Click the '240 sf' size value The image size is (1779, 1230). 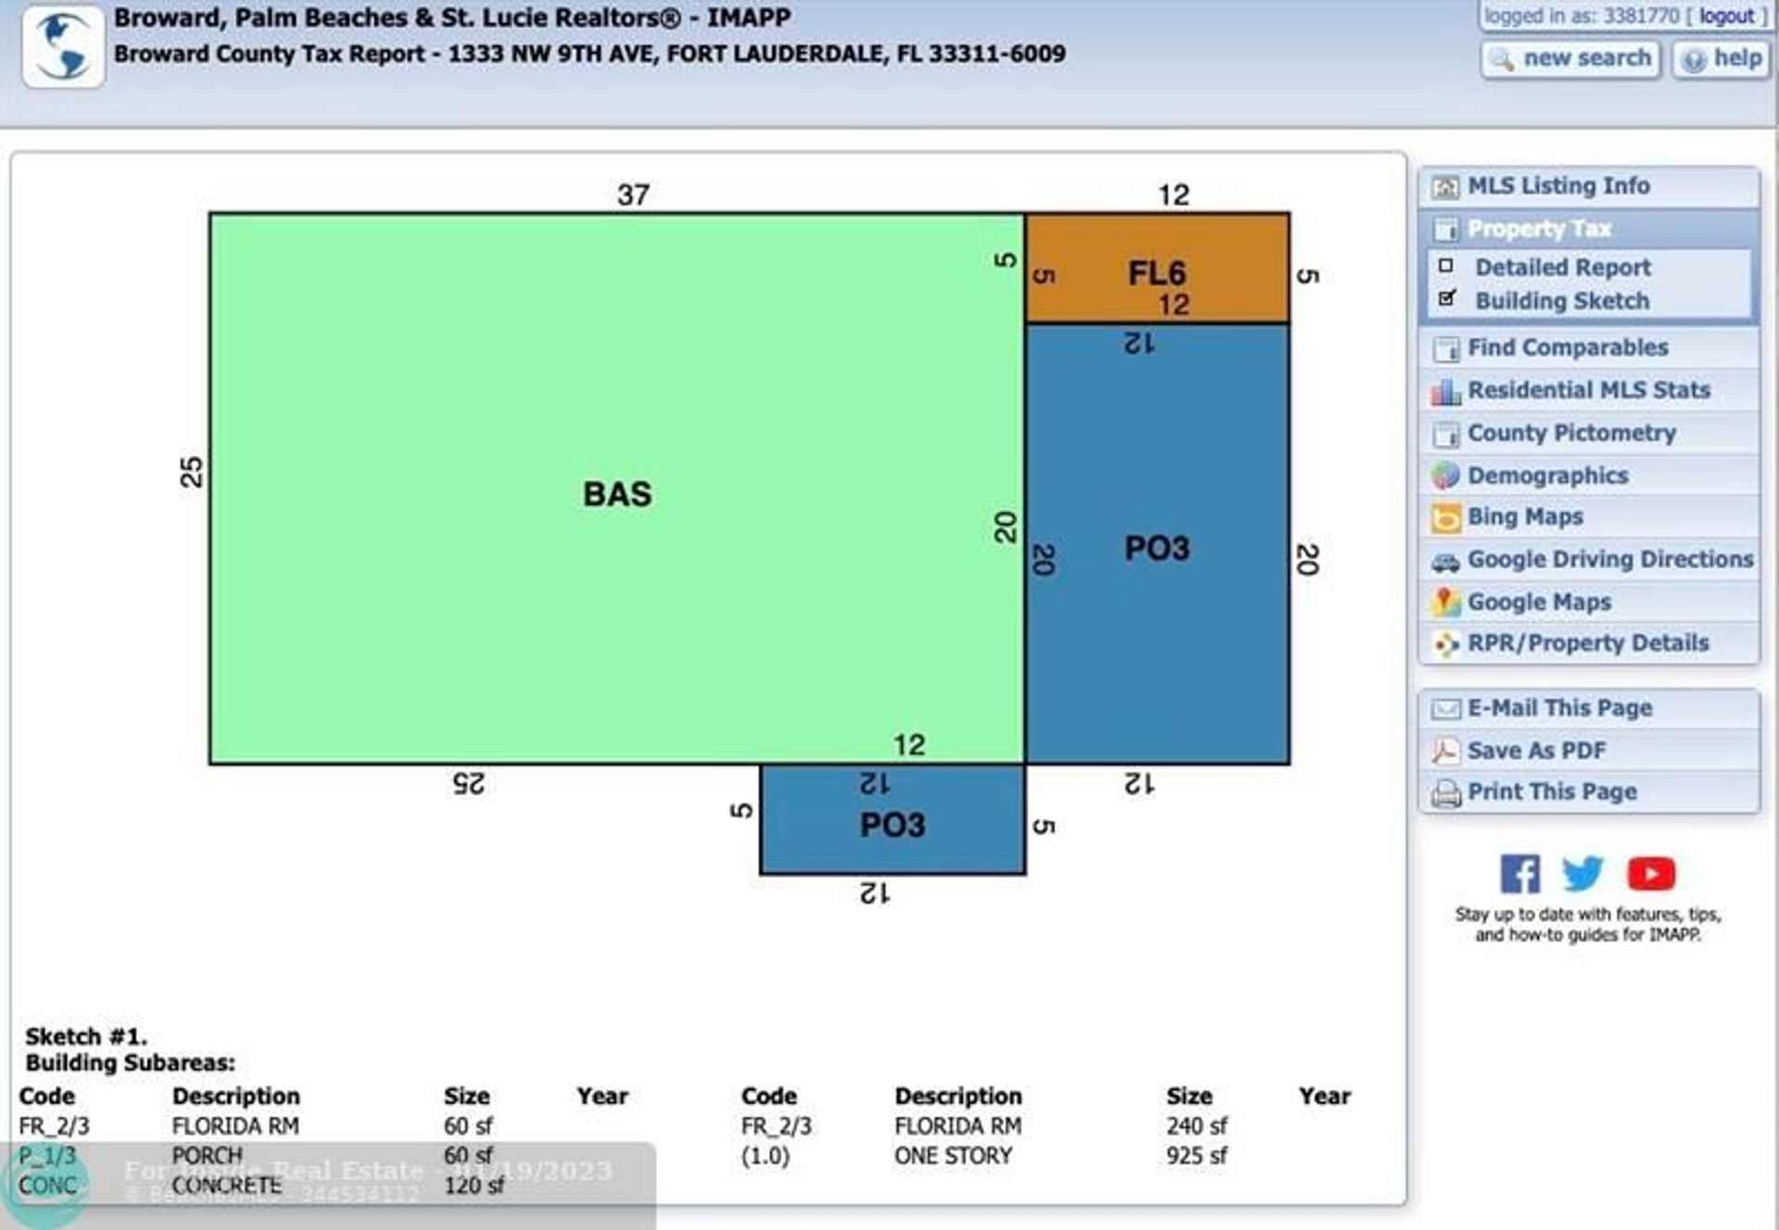pos(1196,1126)
